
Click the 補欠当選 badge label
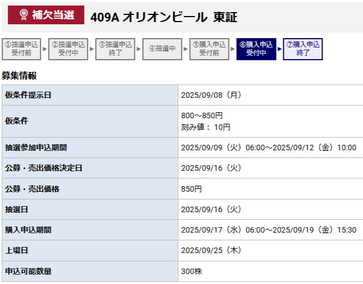pyautogui.click(x=53, y=15)
